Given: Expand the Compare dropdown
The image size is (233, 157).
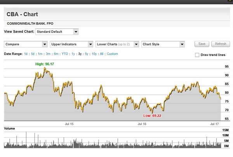Looking at the screenshot, I should pos(26,44).
